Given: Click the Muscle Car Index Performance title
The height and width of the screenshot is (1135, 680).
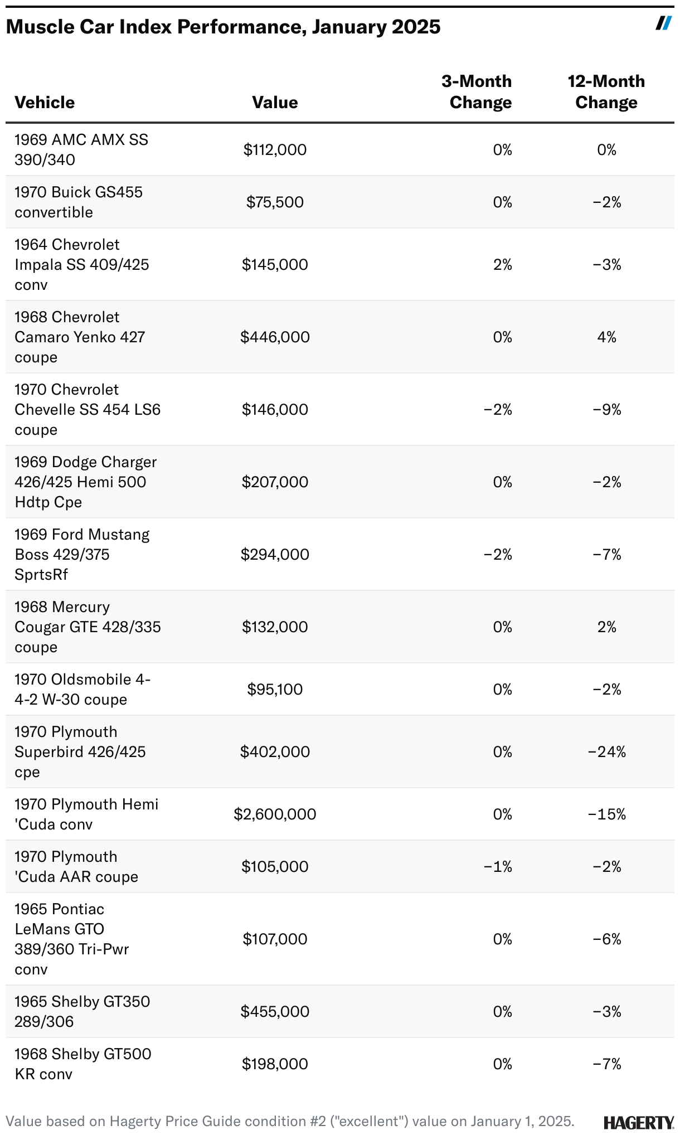Looking at the screenshot, I should tap(223, 27).
